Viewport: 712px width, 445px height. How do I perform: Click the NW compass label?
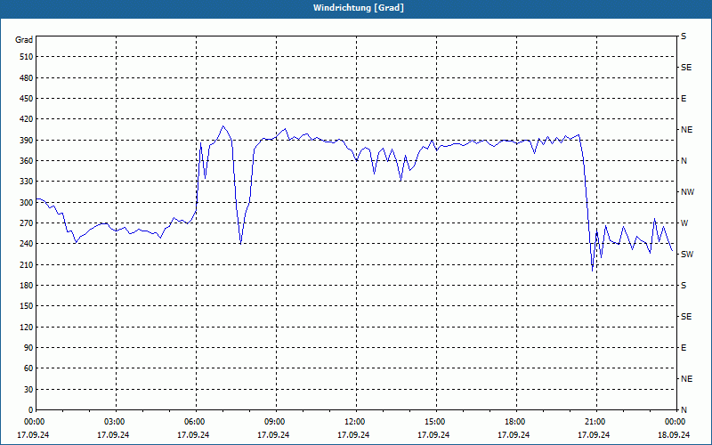coord(687,192)
